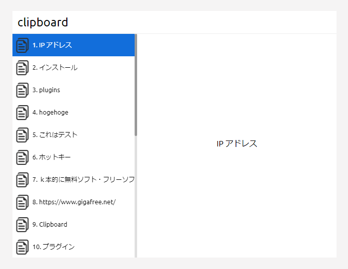The height and width of the screenshot is (269, 348).
Task: Click the list's vertical scrollbar thumb
Action: 136,85
